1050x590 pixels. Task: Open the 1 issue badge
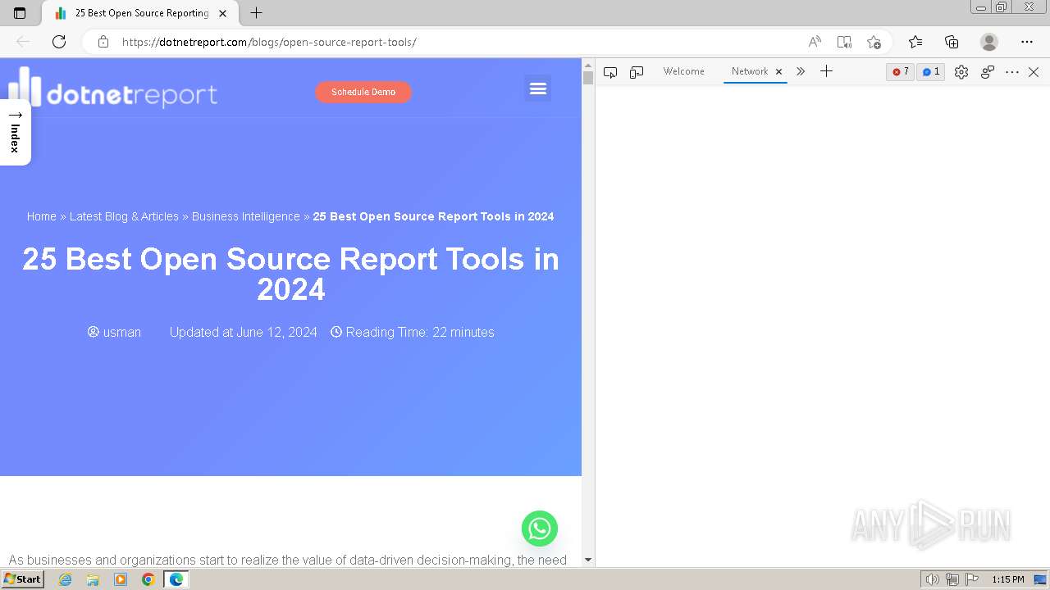tap(931, 72)
